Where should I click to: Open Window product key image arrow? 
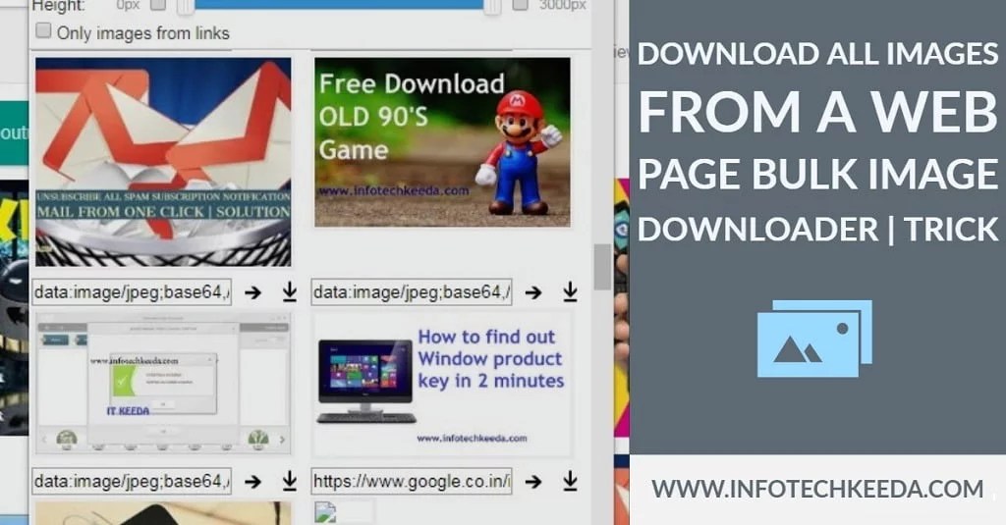(533, 482)
